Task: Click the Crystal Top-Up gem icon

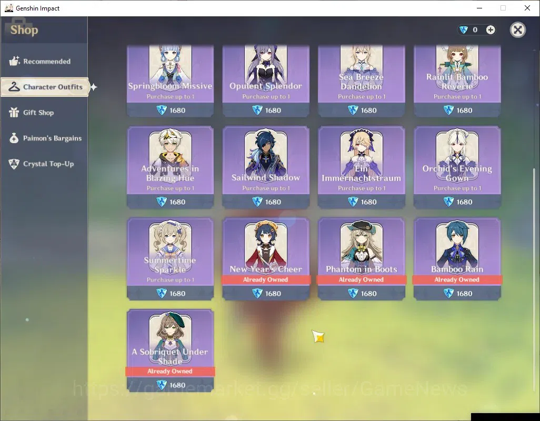Action: [x=14, y=164]
